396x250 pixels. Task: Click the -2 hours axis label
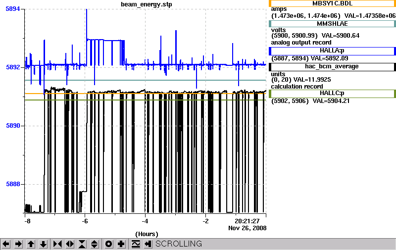(x=205, y=221)
